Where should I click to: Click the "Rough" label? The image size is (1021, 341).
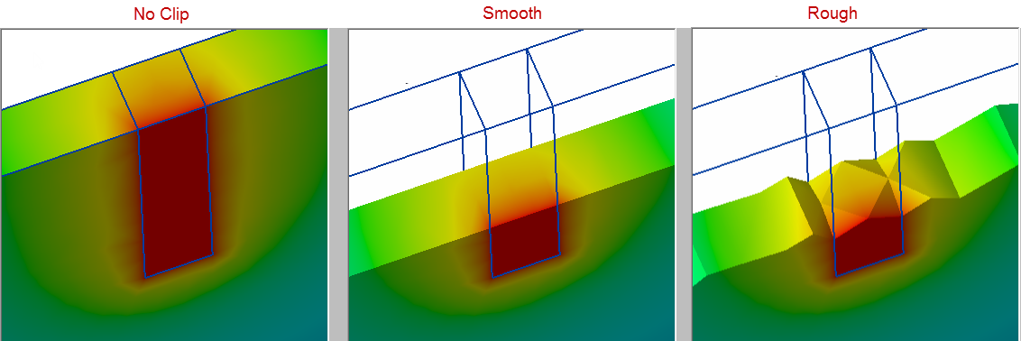click(x=832, y=13)
